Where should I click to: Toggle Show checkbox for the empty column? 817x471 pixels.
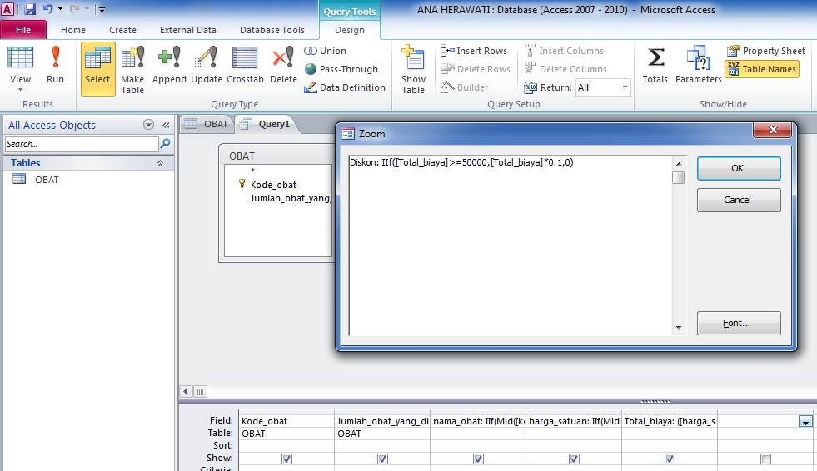tap(765, 459)
